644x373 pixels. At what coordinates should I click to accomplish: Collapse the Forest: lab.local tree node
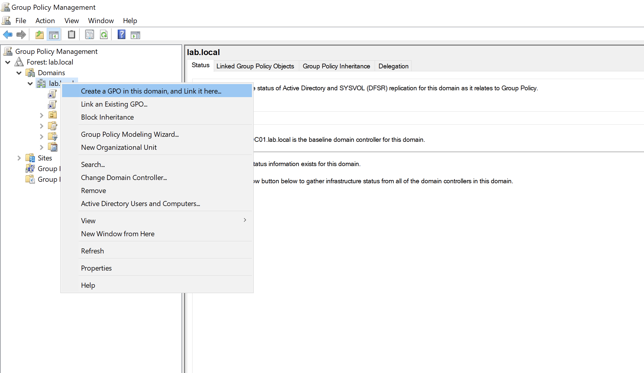click(x=8, y=62)
